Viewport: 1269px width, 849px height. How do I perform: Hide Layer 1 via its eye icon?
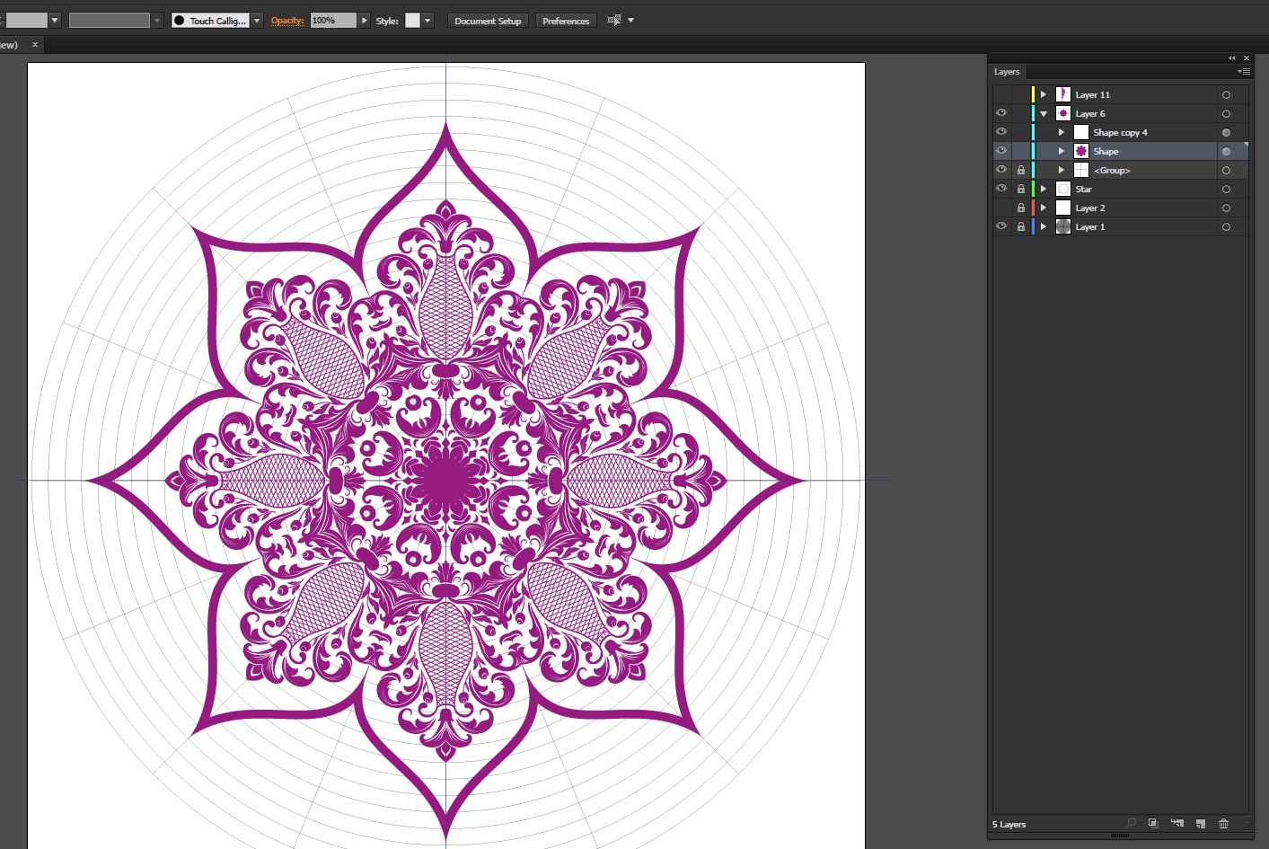pyautogui.click(x=1001, y=226)
